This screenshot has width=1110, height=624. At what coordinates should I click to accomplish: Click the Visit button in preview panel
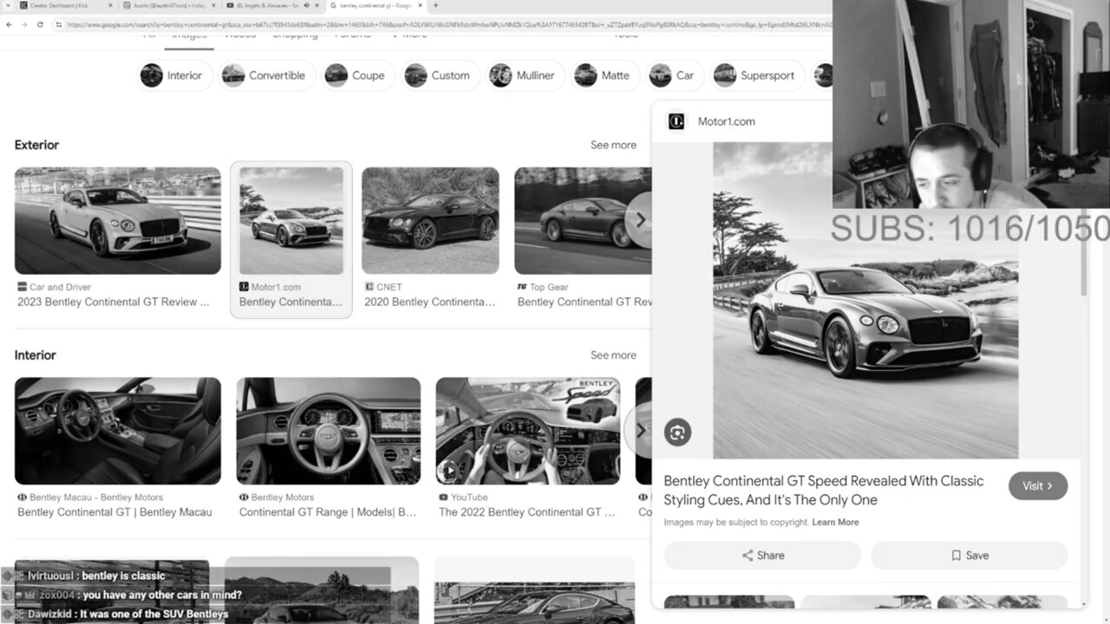pos(1038,485)
